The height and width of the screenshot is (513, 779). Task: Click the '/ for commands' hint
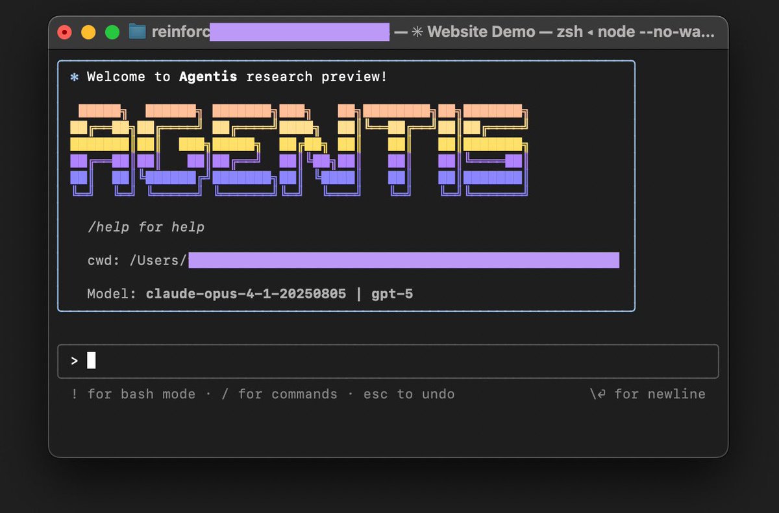pyautogui.click(x=279, y=394)
